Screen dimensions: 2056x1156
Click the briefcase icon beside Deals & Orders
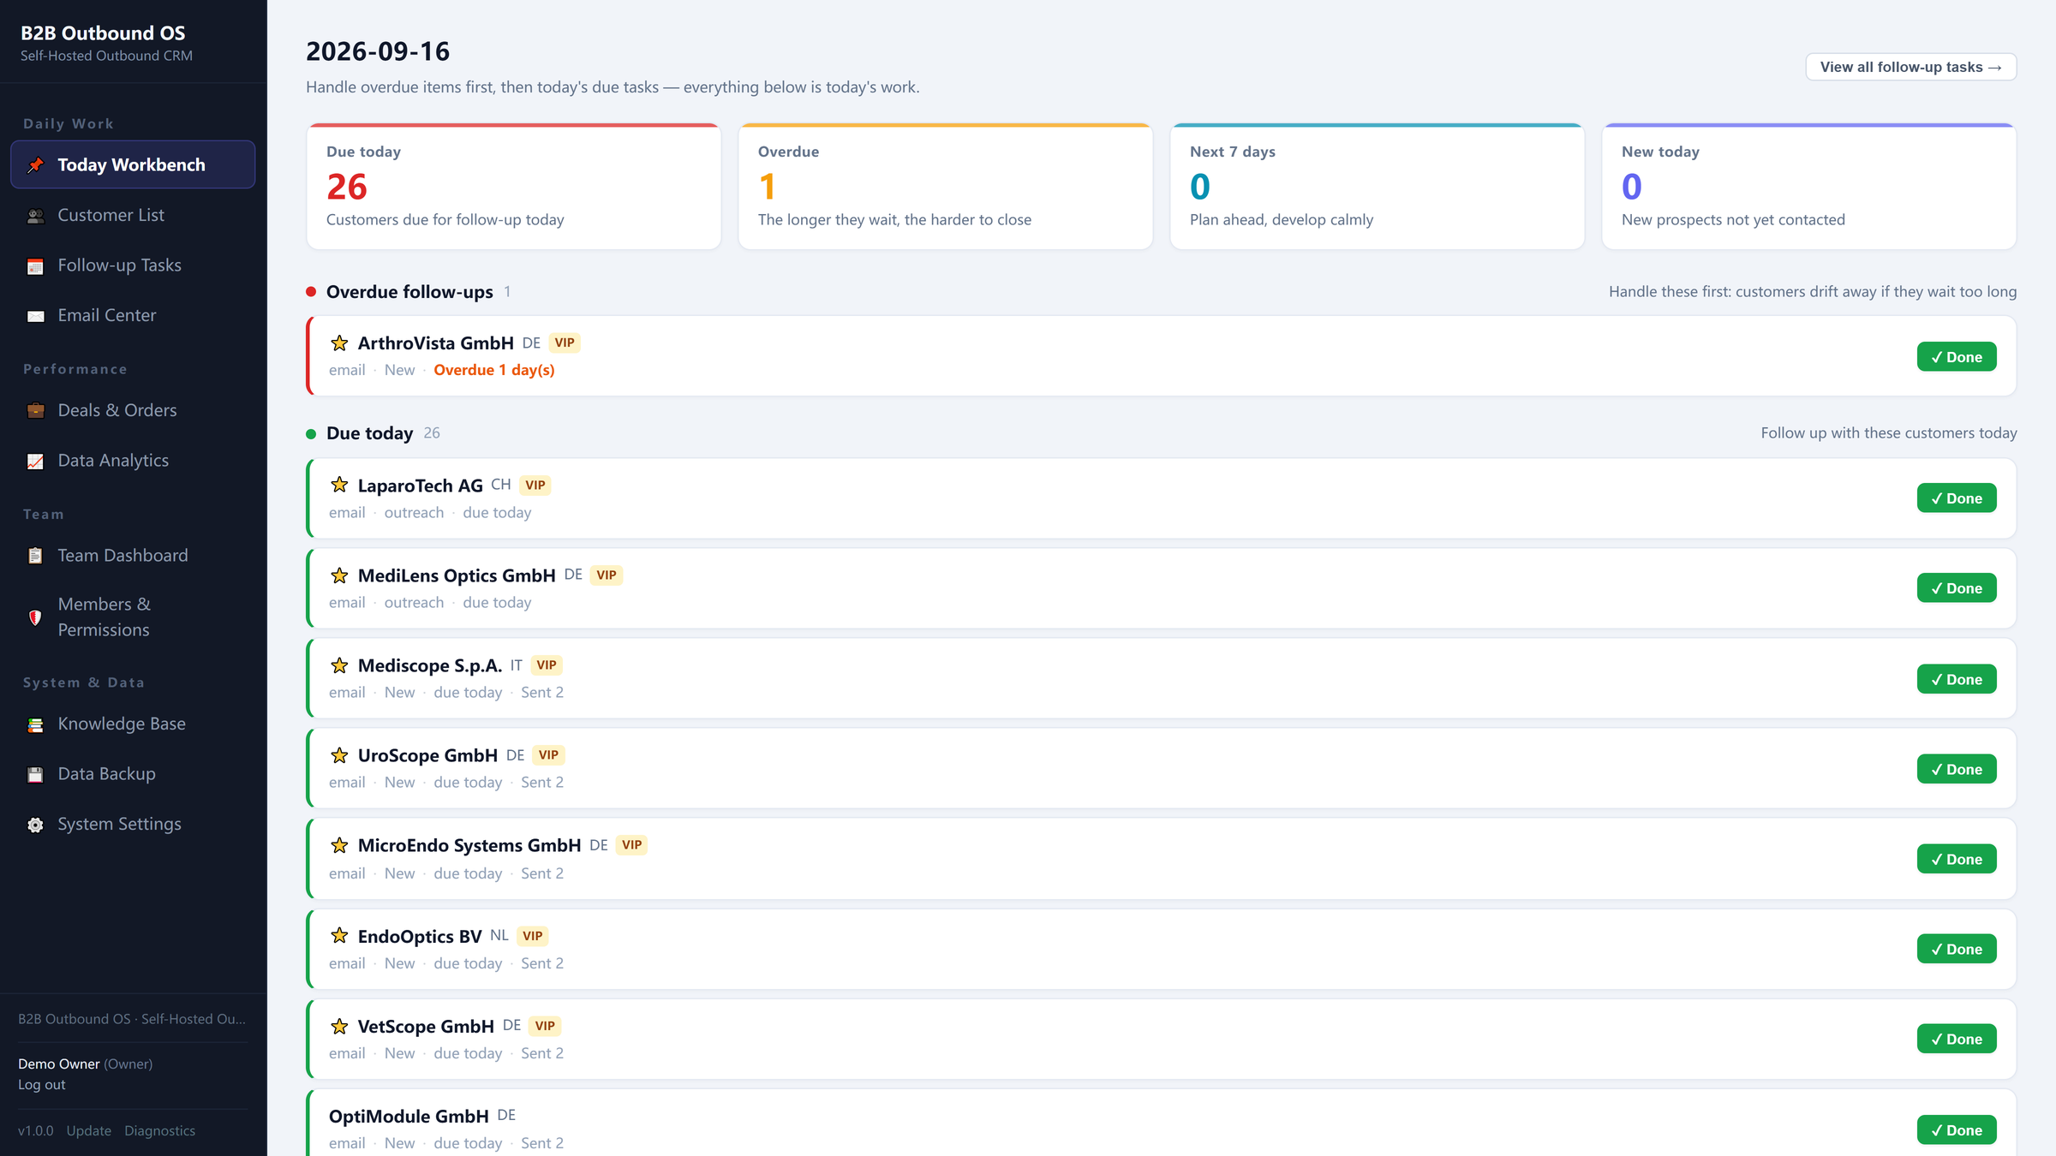click(35, 411)
